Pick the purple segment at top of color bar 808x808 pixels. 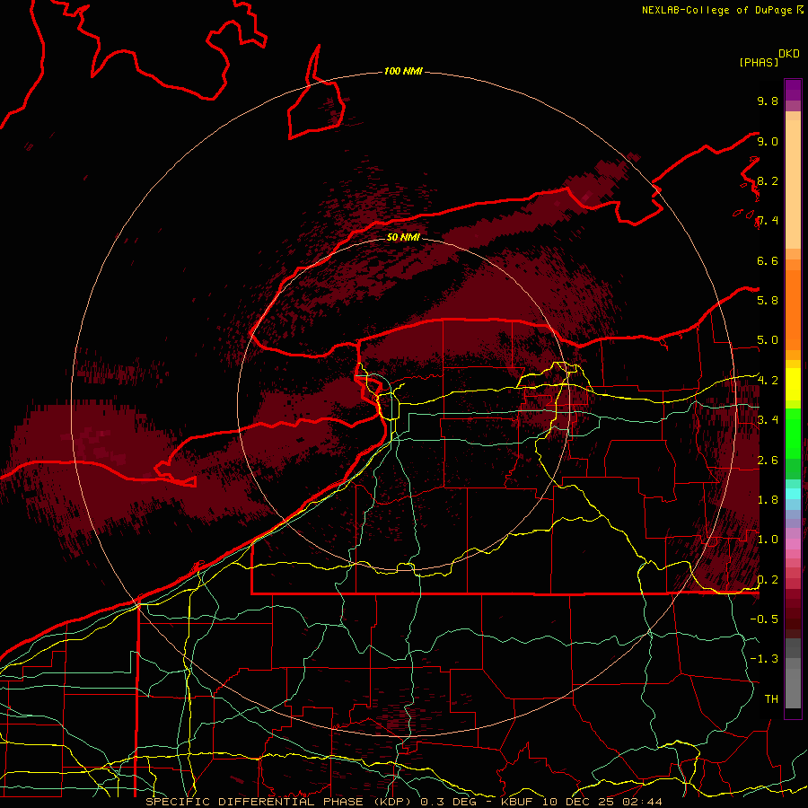(x=793, y=90)
